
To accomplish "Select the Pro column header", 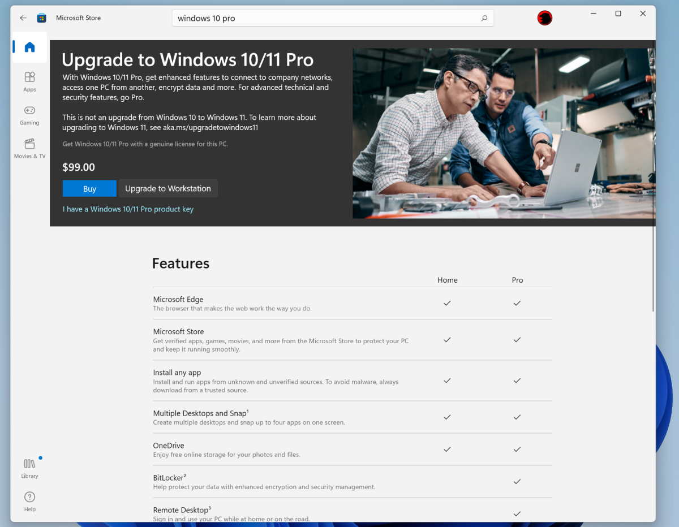I will pos(517,280).
